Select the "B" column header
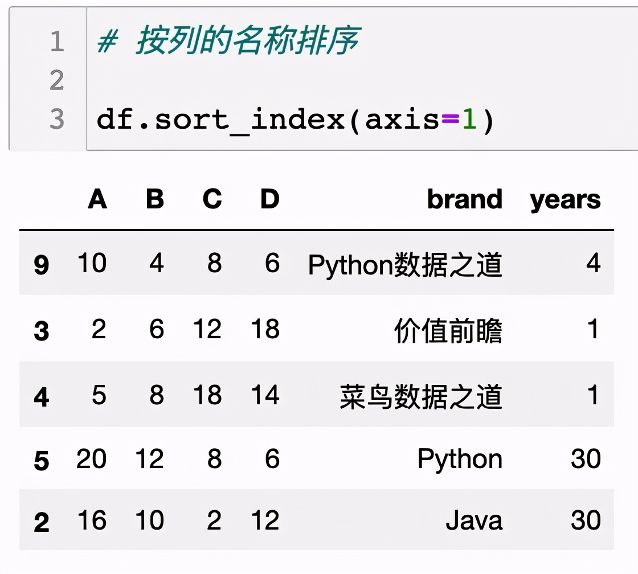Image resolution: width=638 pixels, height=574 pixels. click(156, 199)
